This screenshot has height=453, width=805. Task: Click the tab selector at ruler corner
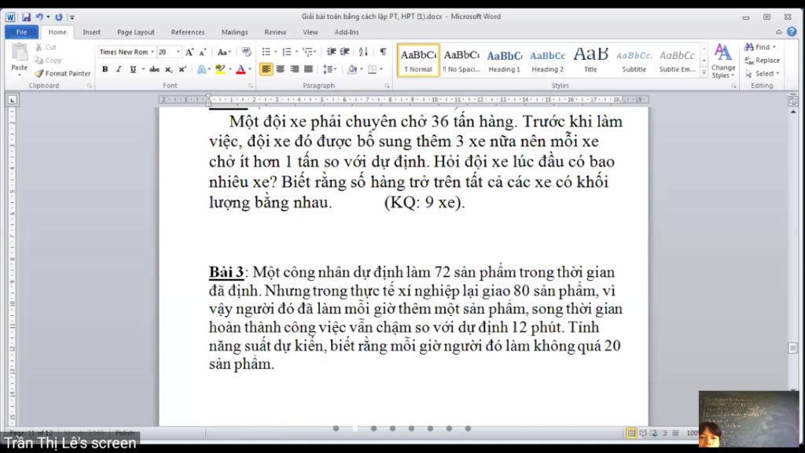[12, 100]
